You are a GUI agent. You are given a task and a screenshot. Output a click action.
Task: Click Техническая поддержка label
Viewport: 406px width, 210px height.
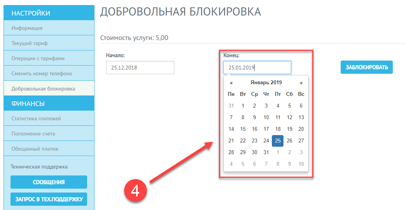point(39,167)
